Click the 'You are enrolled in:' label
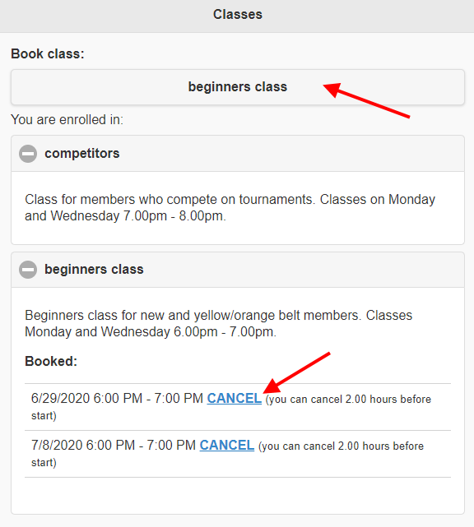474x527 pixels. coord(67,120)
